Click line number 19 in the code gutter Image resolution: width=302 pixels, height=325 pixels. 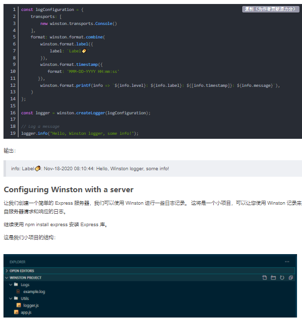click(13, 133)
